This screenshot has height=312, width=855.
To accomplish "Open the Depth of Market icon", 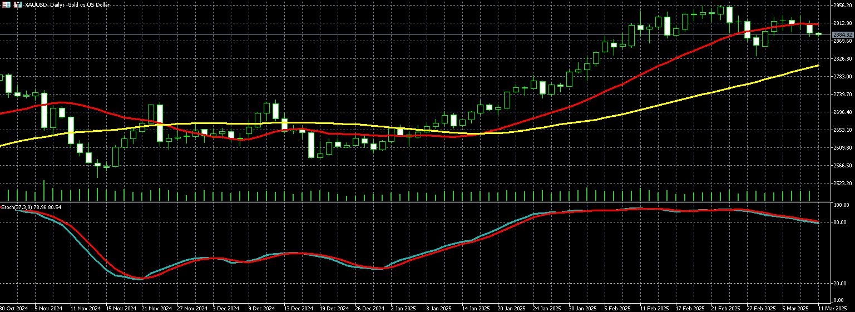I will (18, 4).
